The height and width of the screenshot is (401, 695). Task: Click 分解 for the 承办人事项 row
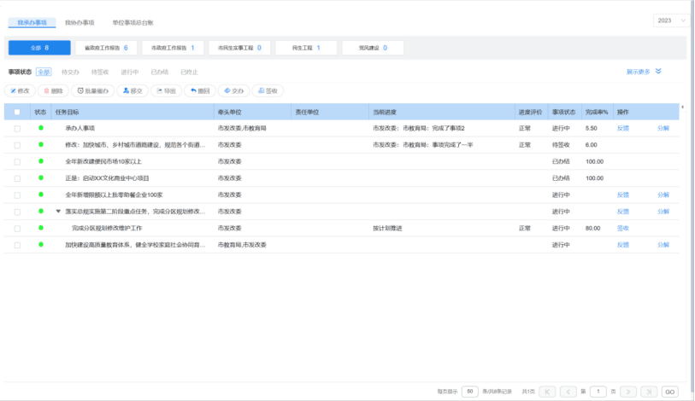(663, 128)
